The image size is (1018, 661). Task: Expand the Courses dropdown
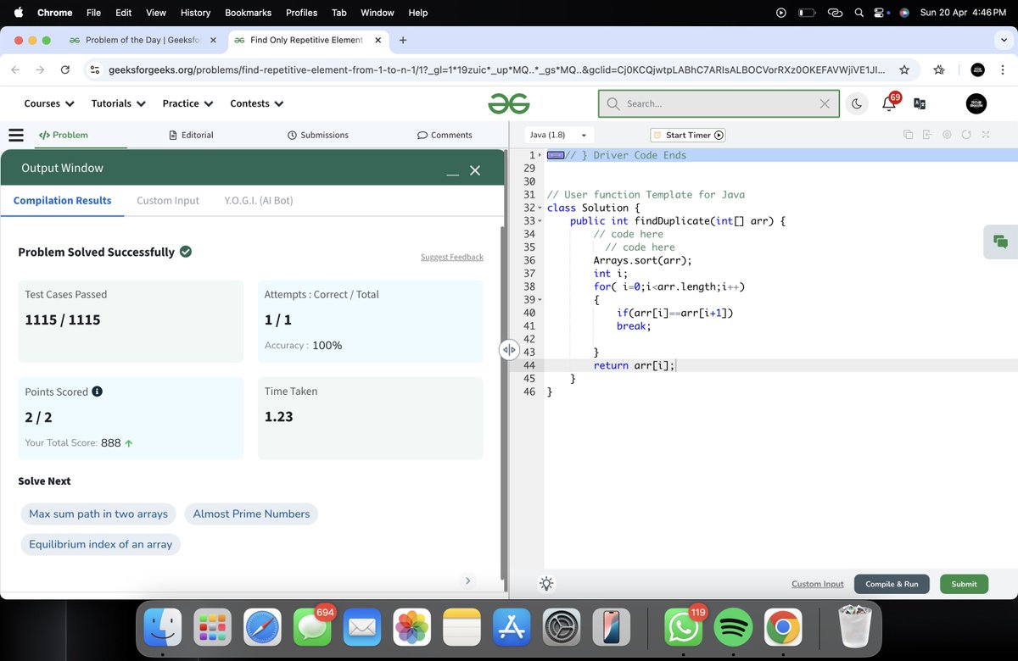click(49, 103)
